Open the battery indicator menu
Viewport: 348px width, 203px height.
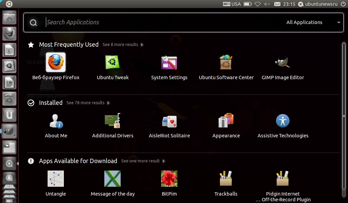click(248, 4)
